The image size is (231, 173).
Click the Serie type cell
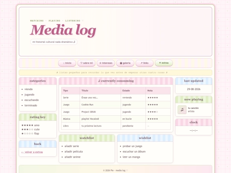pos(71,98)
